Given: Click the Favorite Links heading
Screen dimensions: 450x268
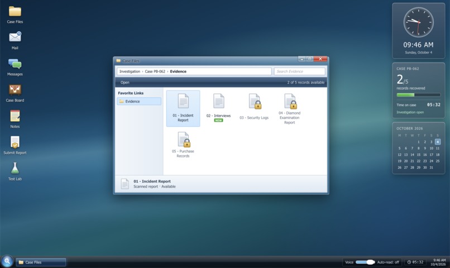Looking at the screenshot, I should tap(131, 93).
